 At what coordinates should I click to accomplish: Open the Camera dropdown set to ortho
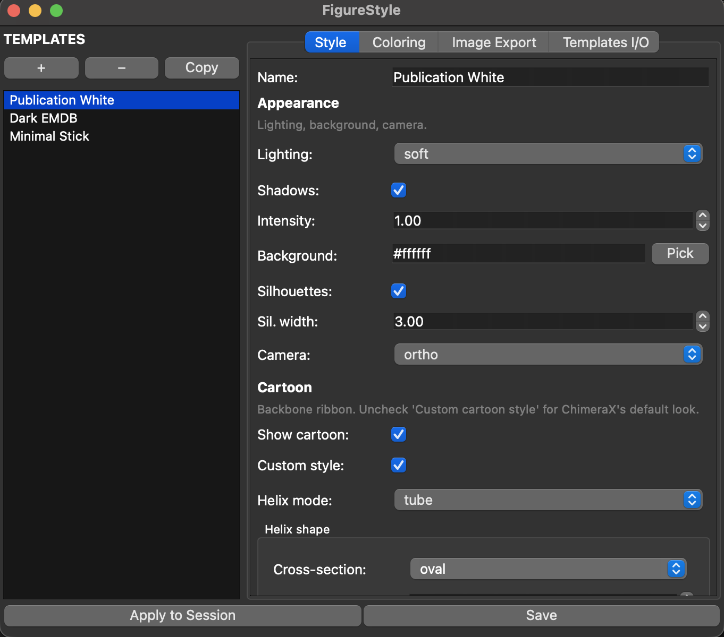coord(548,355)
